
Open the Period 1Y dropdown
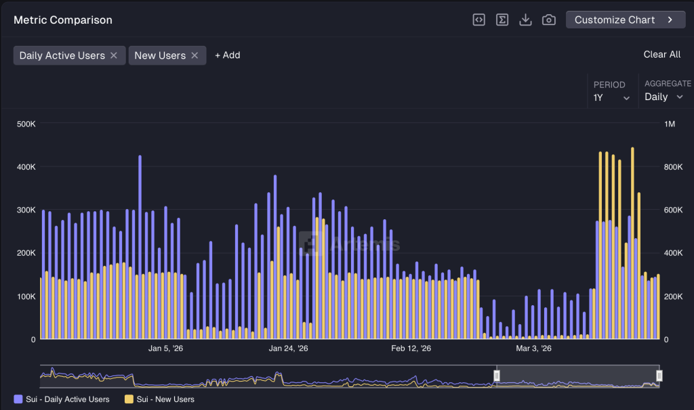tap(612, 97)
